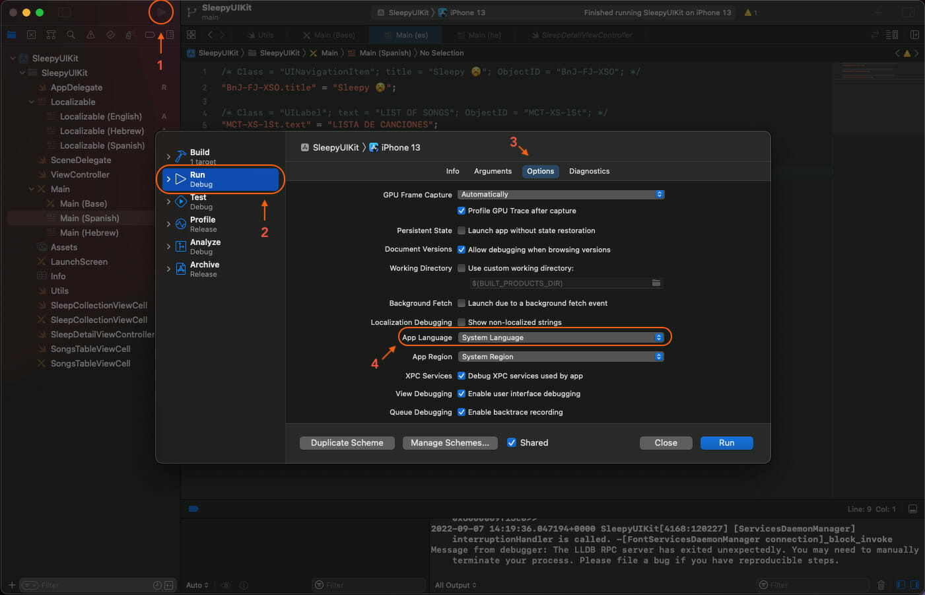
Task: Select the Archive scheme action
Action: pyautogui.click(x=204, y=269)
